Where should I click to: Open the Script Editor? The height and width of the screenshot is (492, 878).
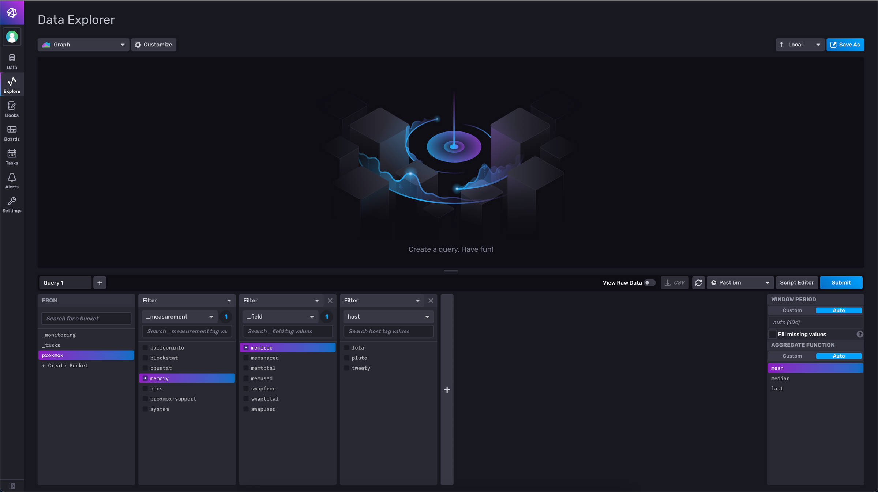[x=796, y=283]
